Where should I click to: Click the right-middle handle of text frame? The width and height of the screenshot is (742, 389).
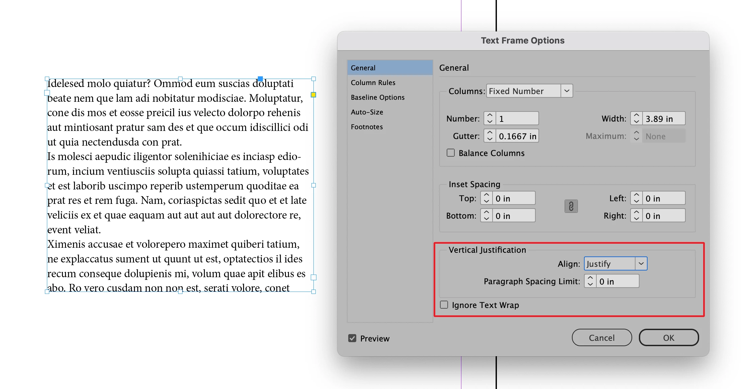tap(314, 185)
